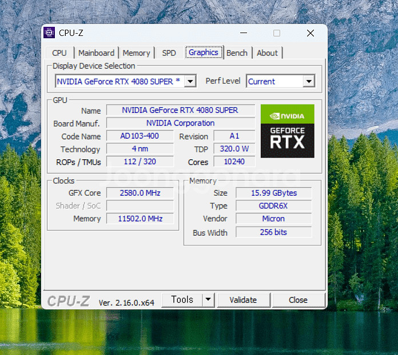Select the Graphics tab
Screen dimensions: 398x355
[204, 53]
